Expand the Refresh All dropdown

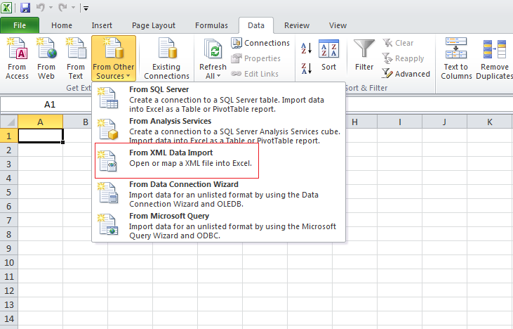213,76
